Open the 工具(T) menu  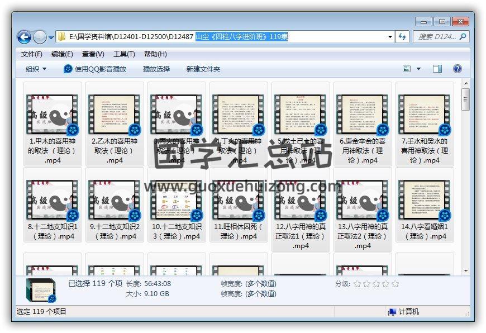pos(124,54)
